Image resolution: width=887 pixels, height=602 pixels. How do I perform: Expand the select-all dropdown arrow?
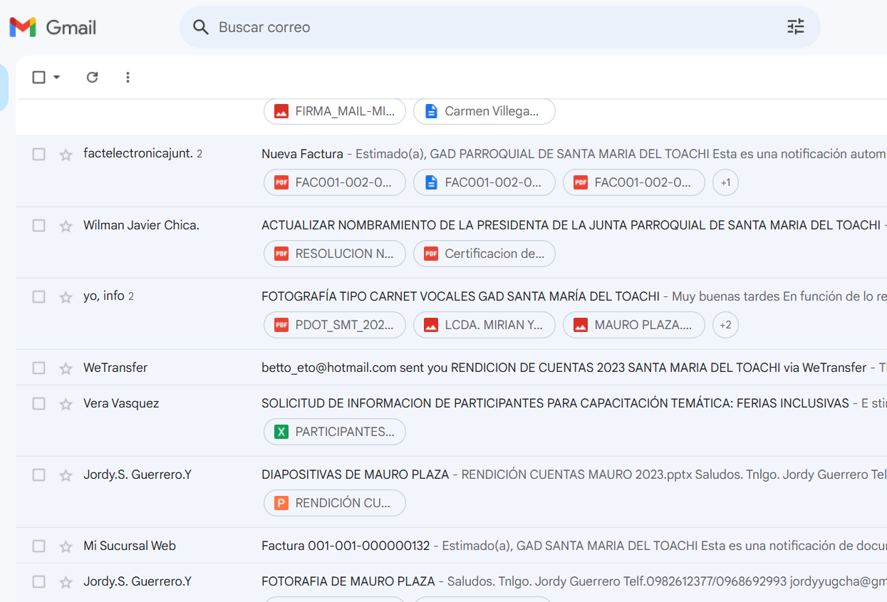click(x=57, y=77)
